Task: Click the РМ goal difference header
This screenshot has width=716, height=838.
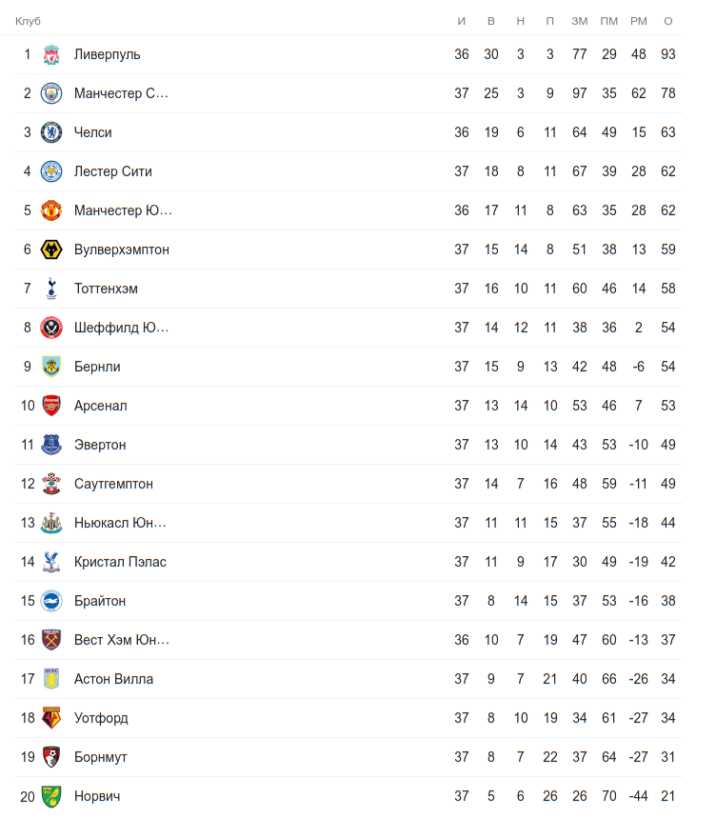Action: [x=638, y=21]
